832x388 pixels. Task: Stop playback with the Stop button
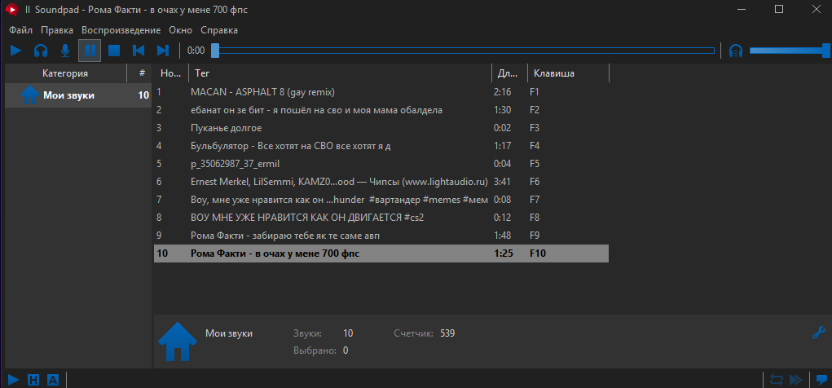pos(114,51)
